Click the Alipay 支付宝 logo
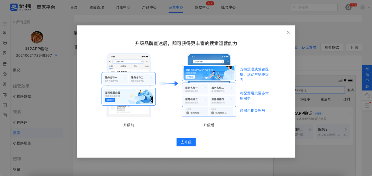The height and width of the screenshot is (176, 372). pyautogui.click(x=21, y=7)
